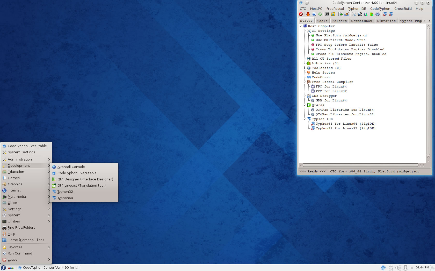Click the library with green download arrow icon
This screenshot has height=271, width=435.
[x=372, y=14]
